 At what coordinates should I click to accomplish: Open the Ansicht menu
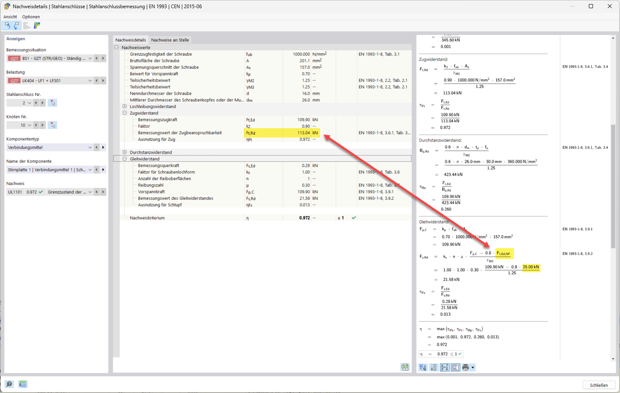[9, 17]
